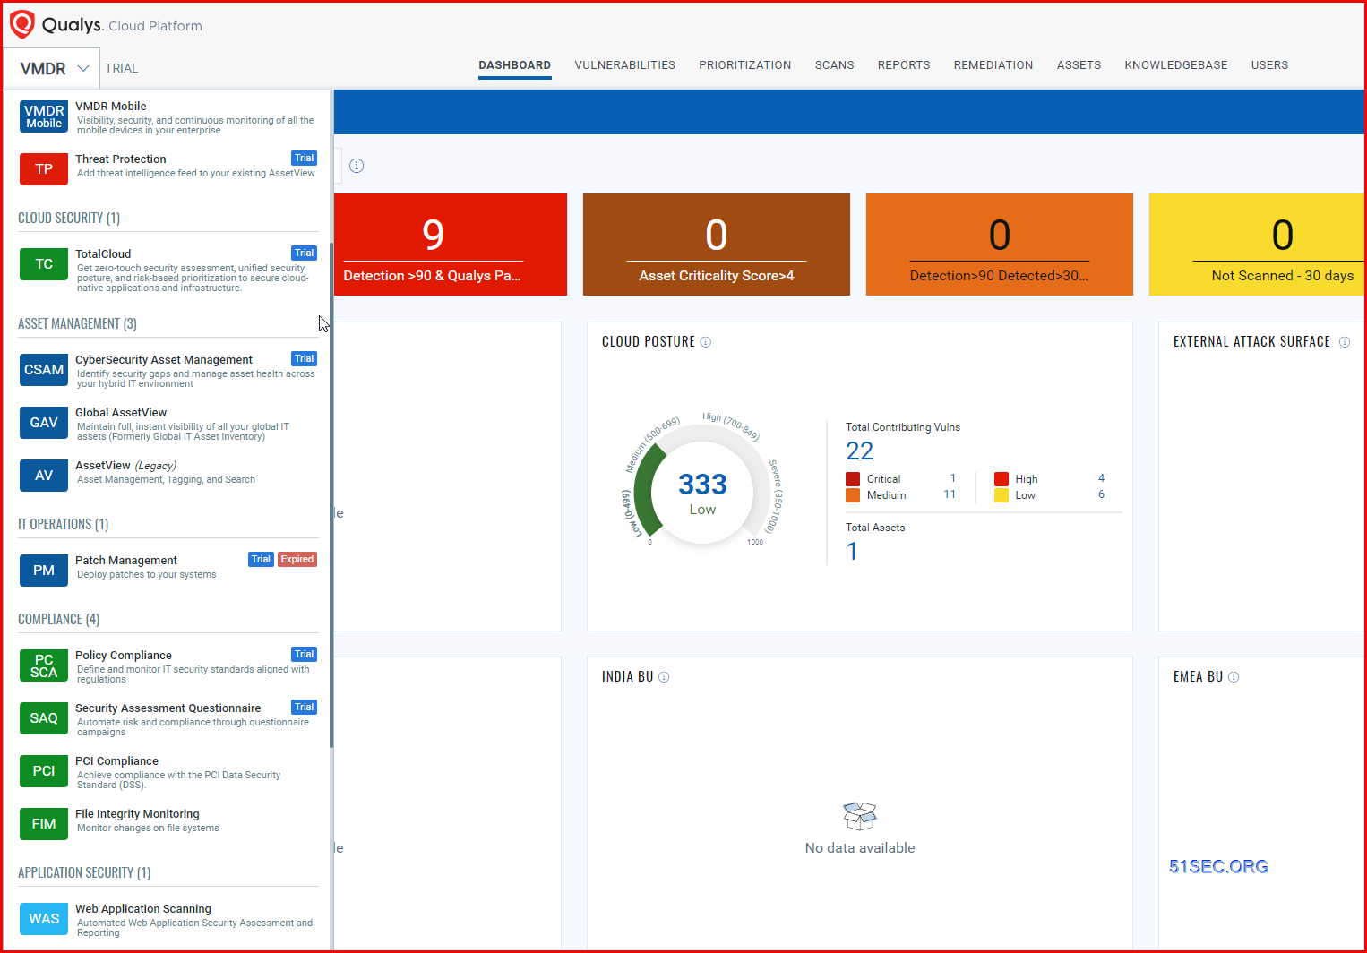Click the APPLICATION SECURITY (1) section heading
Screen dimensions: 1367x953
pos(84,873)
